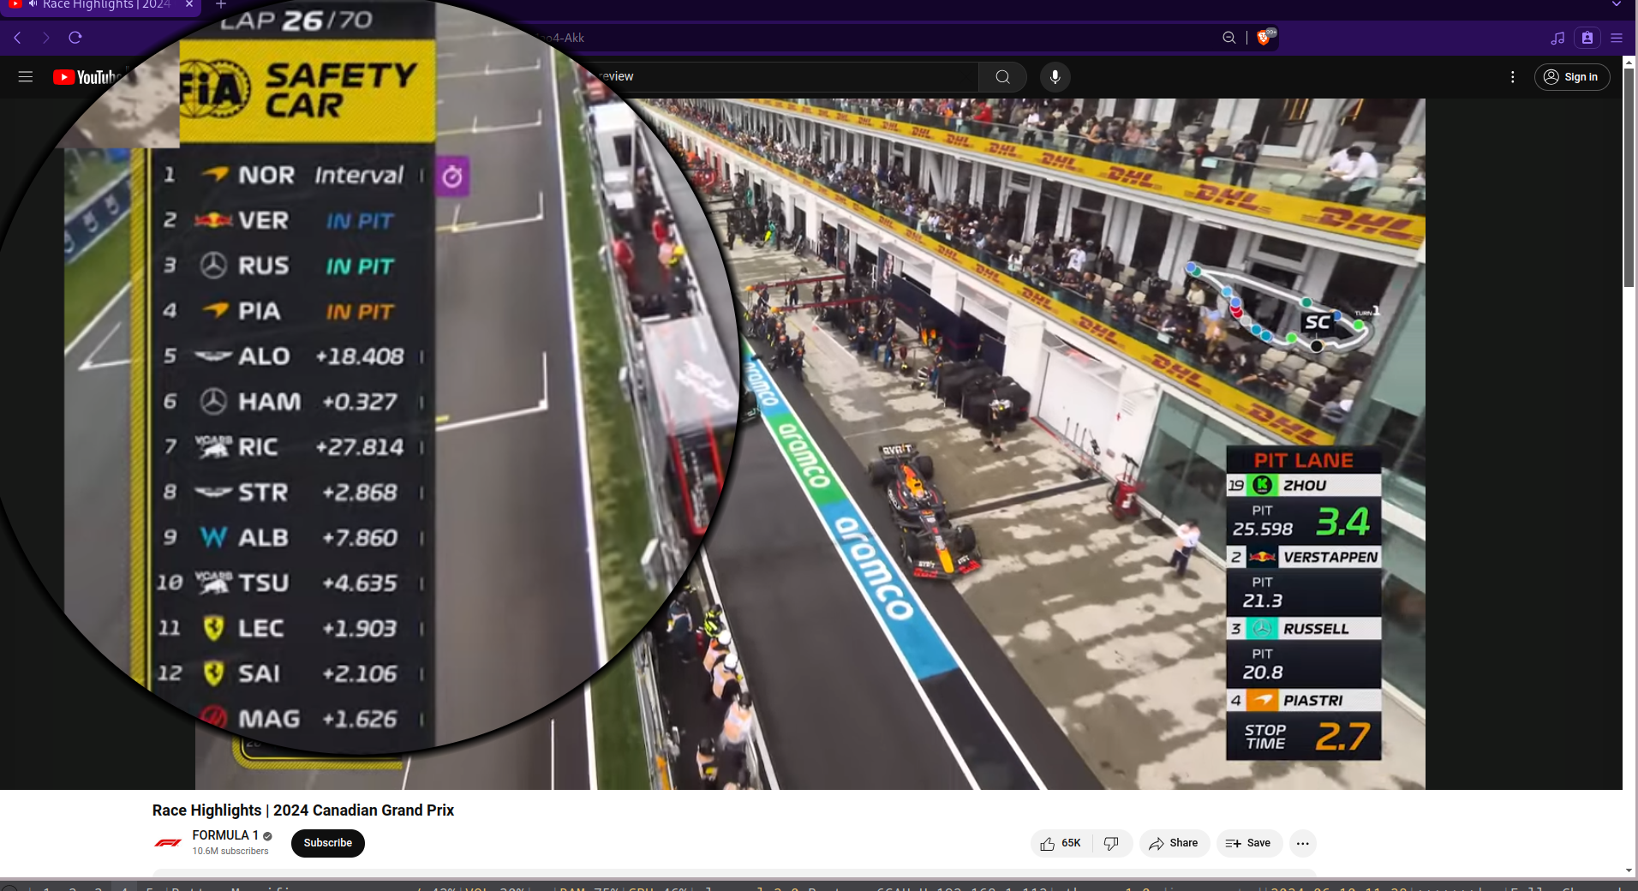The width and height of the screenshot is (1638, 891).
Task: Click the music note toolbar icon
Action: click(1557, 38)
